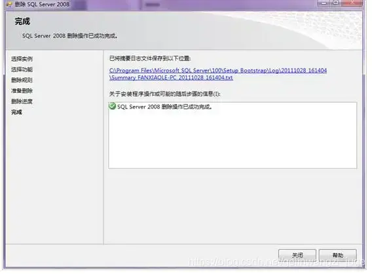Viewport: 372px width, 274px height.
Task: Click the setup icon in title bar
Action: coord(9,4)
